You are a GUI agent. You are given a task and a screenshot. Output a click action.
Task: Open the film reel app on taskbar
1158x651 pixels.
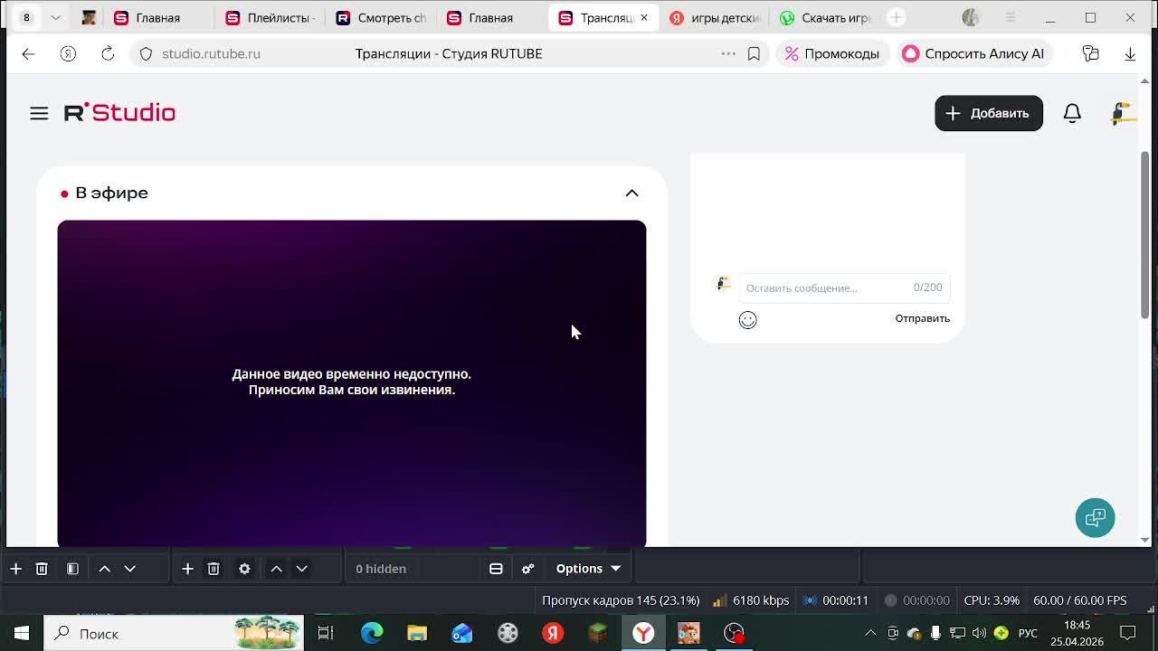click(x=508, y=633)
